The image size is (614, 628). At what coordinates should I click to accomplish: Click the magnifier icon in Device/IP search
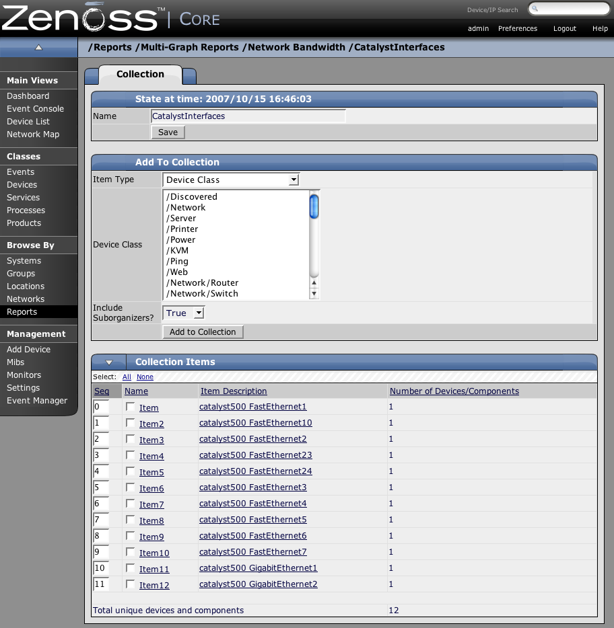(x=535, y=9)
